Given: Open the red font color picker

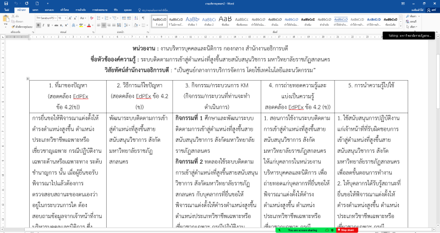Looking at the screenshot, I should 90,25.
